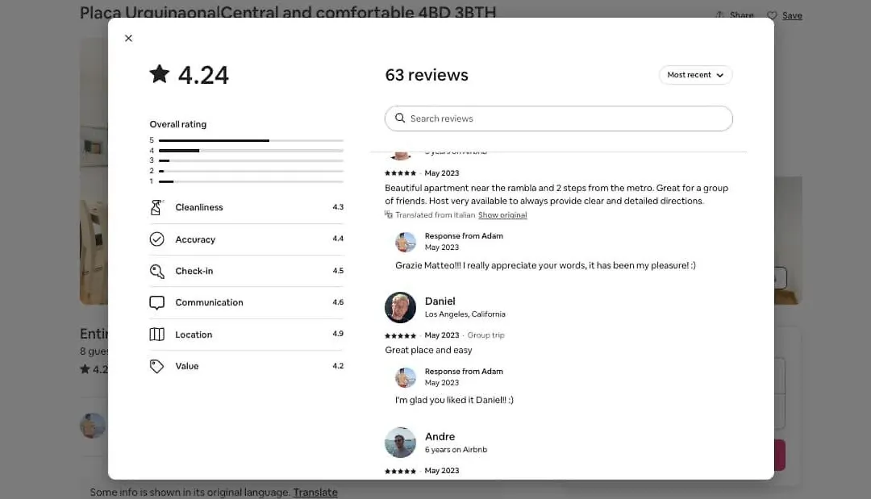Open the Most recent sort dropdown
This screenshot has height=499, width=871.
tap(695, 75)
